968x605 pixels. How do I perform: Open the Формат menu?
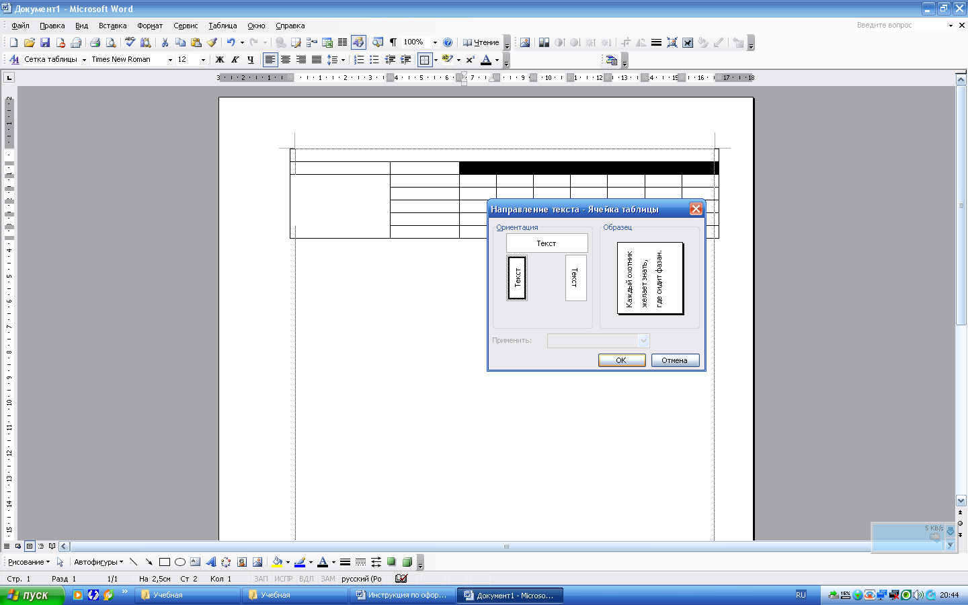coord(150,26)
